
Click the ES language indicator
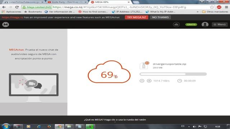coord(183,126)
